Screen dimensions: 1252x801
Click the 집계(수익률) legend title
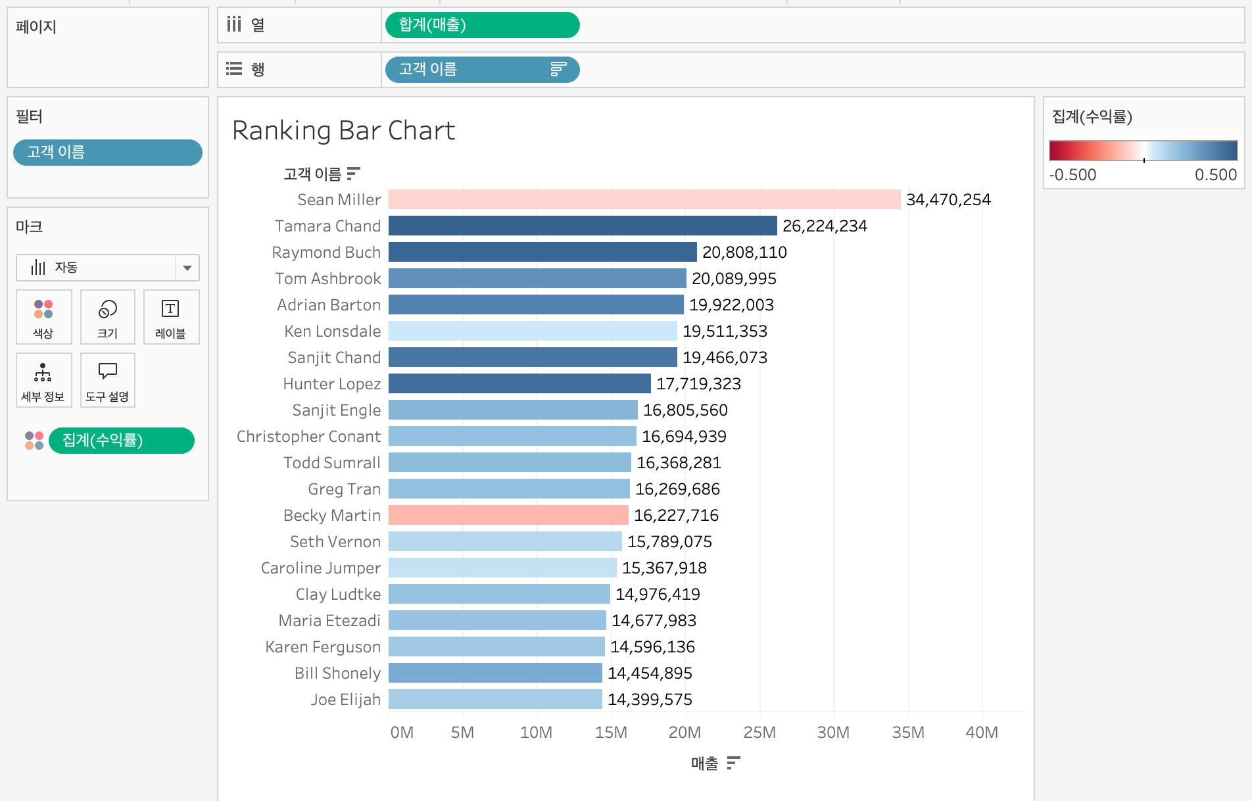[x=1092, y=117]
